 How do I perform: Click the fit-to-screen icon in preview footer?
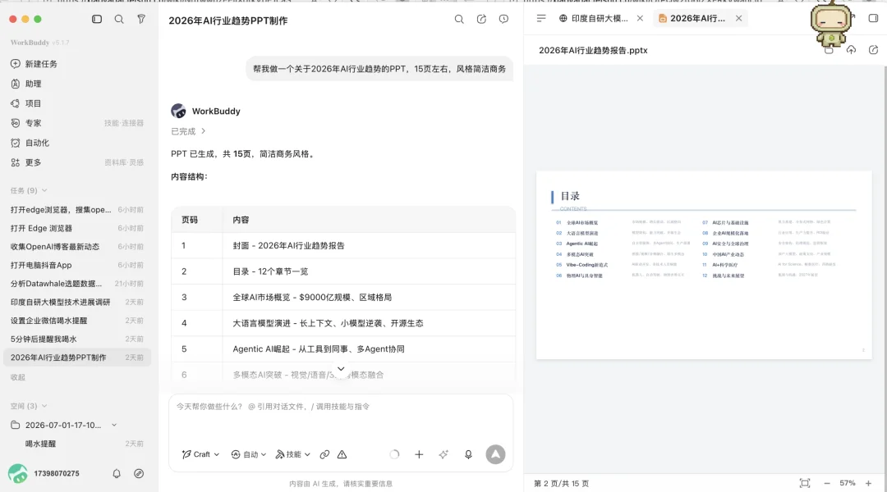pos(805,484)
